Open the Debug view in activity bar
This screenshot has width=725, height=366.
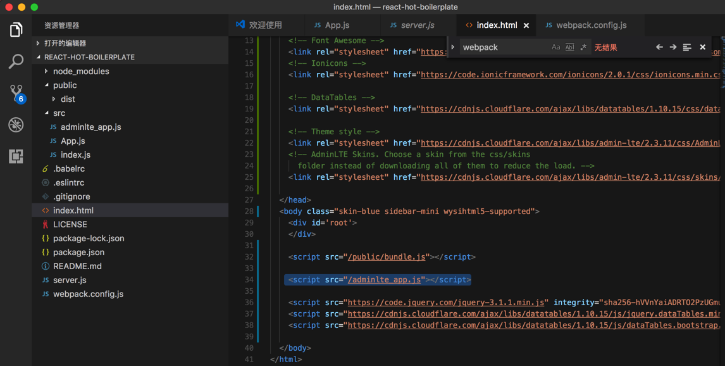pos(16,125)
